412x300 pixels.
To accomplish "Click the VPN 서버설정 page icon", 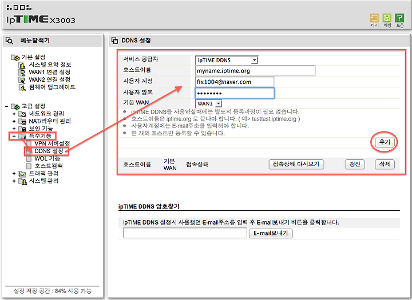I will pos(29,143).
